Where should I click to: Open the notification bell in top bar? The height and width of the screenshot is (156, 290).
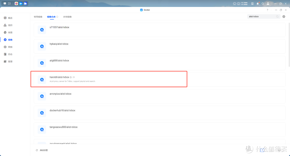258,3
